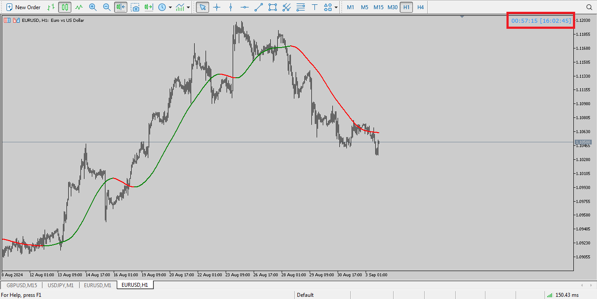Viewport: 597px width, 299px height.
Task: Switch to line chart view
Action: point(79,7)
